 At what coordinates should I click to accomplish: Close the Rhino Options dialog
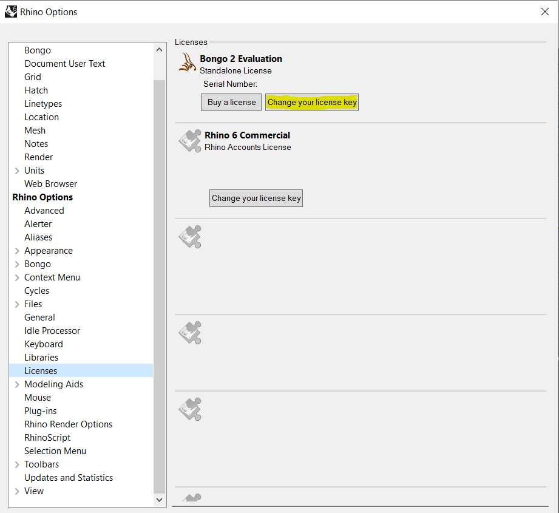coord(545,12)
